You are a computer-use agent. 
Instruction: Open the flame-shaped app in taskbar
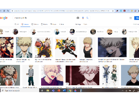pyautogui.click(x=75, y=90)
